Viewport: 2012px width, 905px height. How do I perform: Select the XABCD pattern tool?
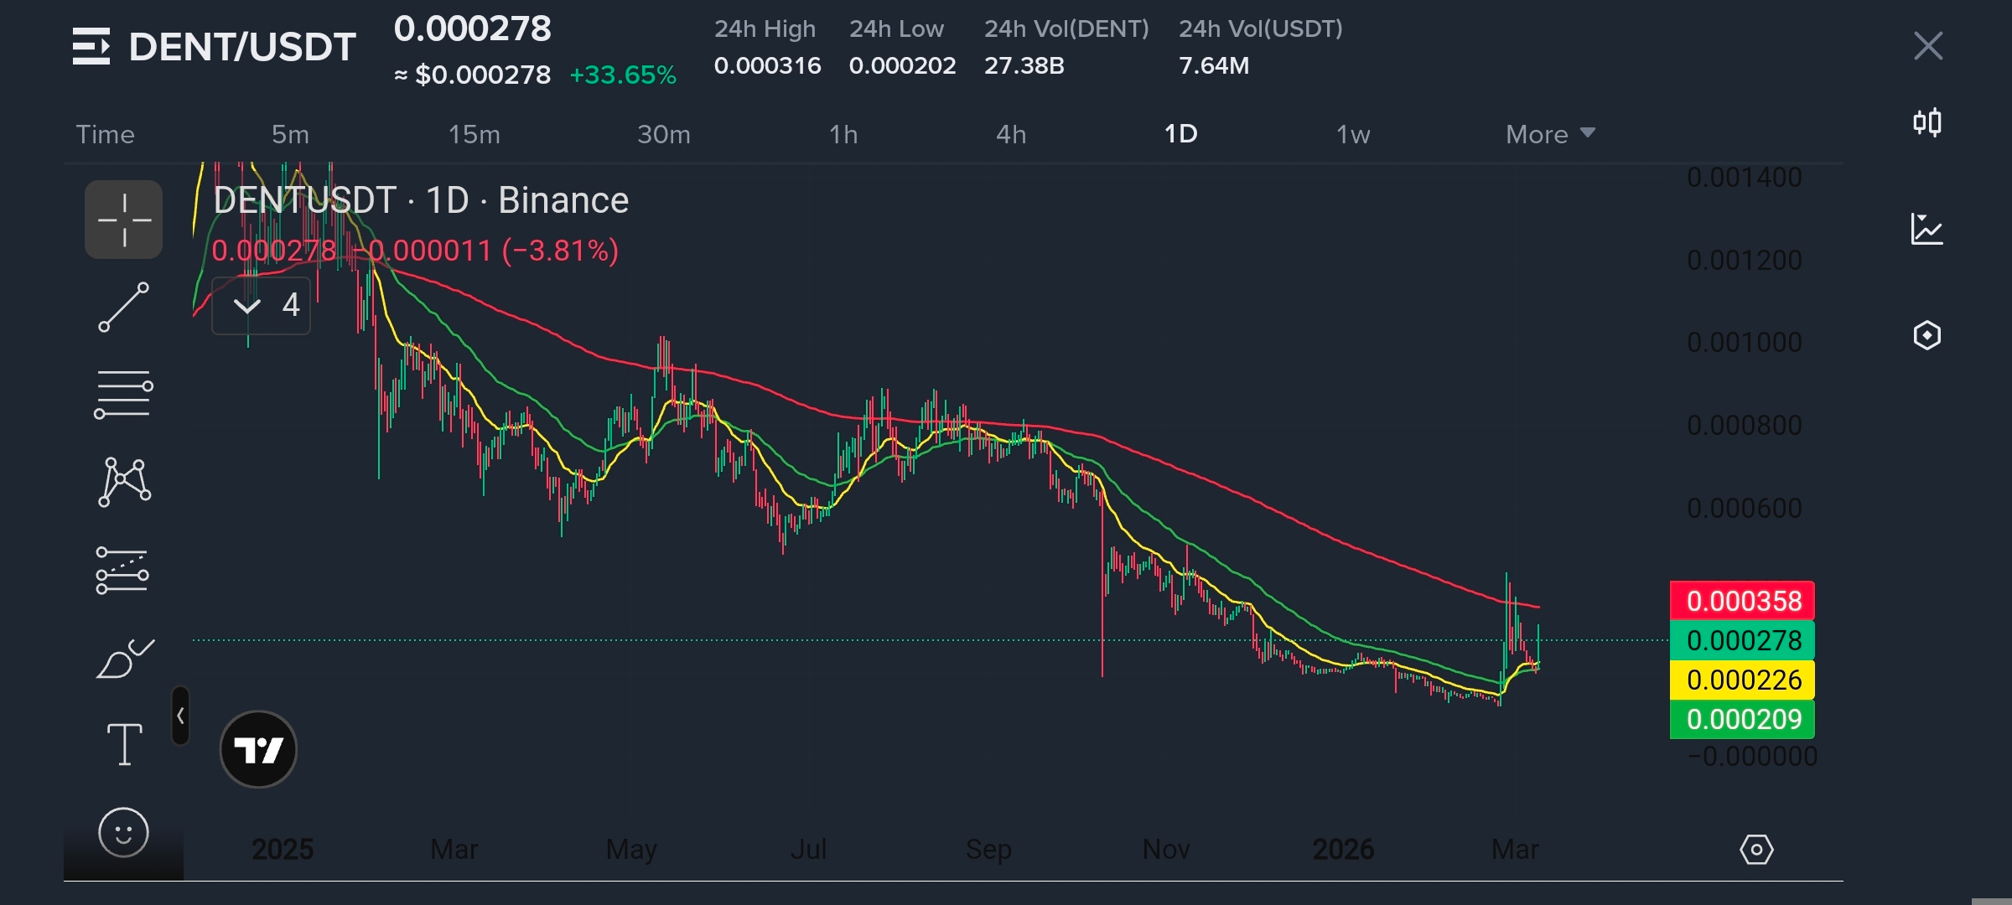pos(124,482)
